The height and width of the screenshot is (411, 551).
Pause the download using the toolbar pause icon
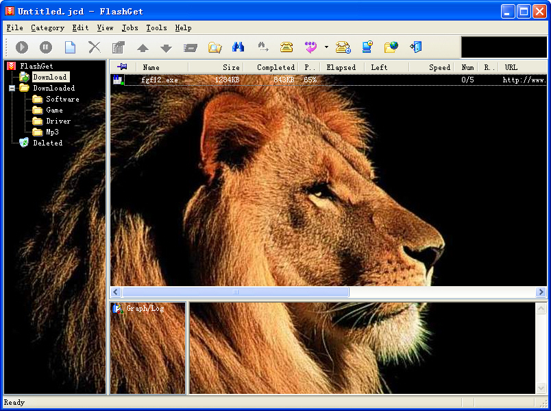(46, 47)
